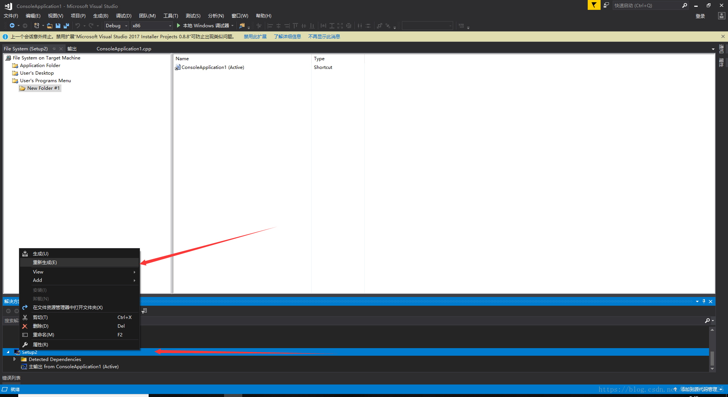Click the ConsoleApplication1 shortcut file icon in list
Viewport: 728px width, 397px height.
(x=177, y=67)
